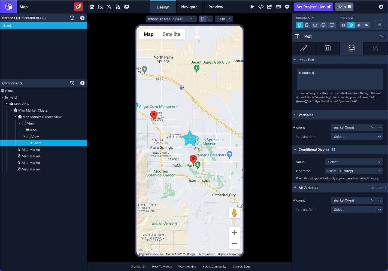Click the play run icon
Viewport: 388px width, 271px height.
252,7
